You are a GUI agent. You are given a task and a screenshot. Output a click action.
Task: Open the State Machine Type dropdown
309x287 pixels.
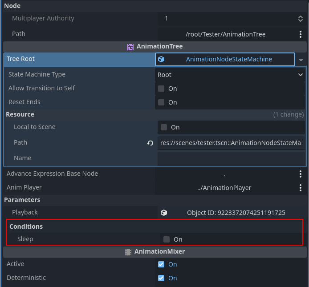[x=230, y=75]
